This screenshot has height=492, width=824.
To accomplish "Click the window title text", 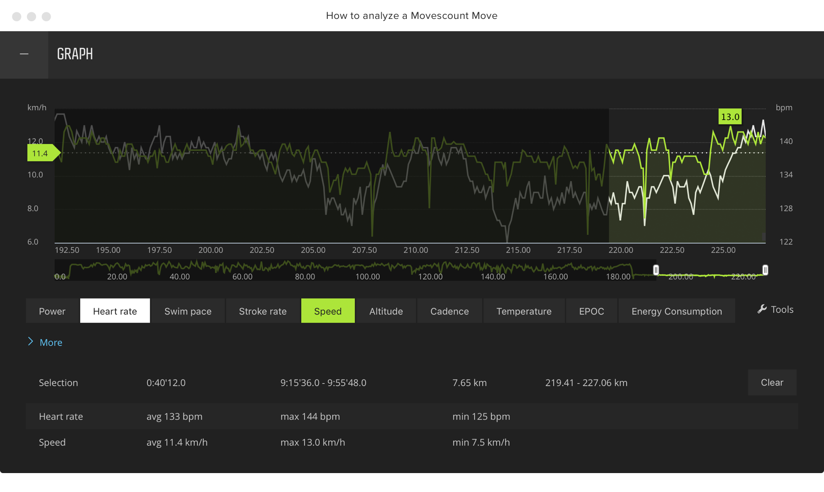I will [412, 16].
